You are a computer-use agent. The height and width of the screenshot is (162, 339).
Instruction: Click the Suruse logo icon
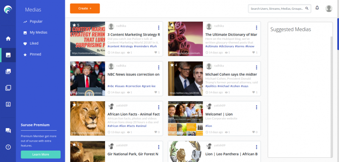8,9
